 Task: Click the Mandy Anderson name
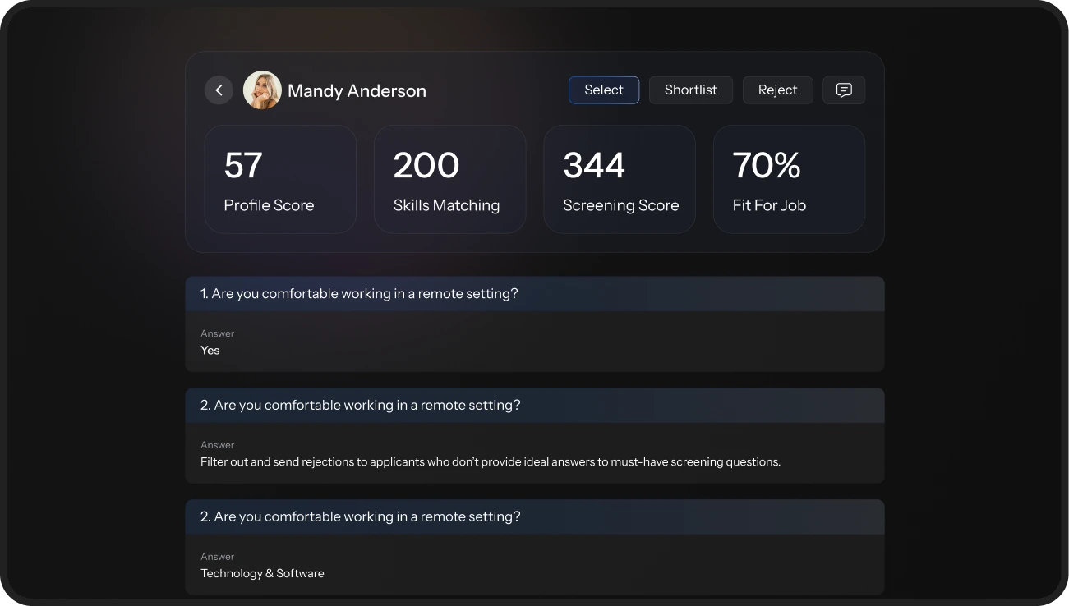click(357, 91)
